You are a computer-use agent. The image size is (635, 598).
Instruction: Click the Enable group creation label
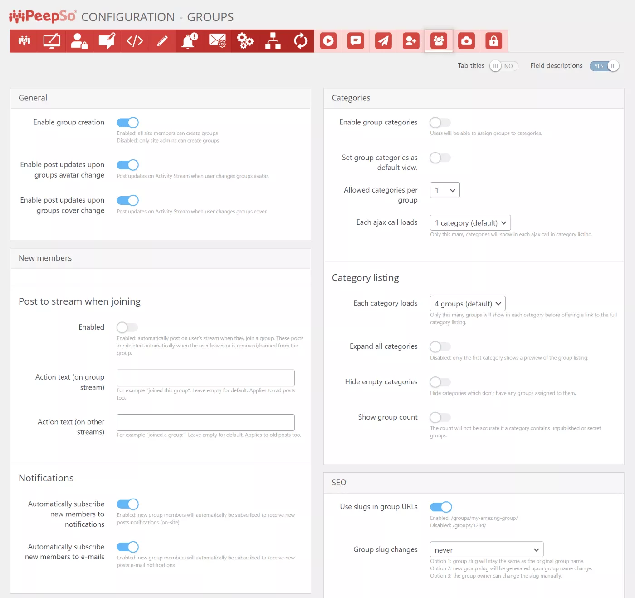click(x=69, y=122)
